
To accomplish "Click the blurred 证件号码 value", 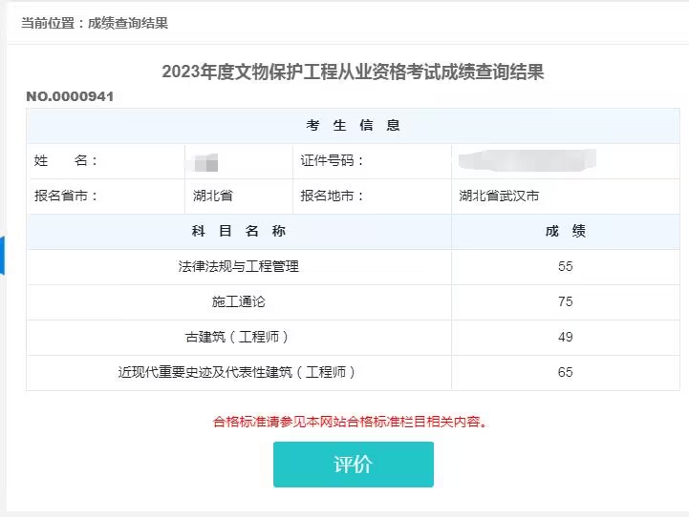I will coord(527,158).
